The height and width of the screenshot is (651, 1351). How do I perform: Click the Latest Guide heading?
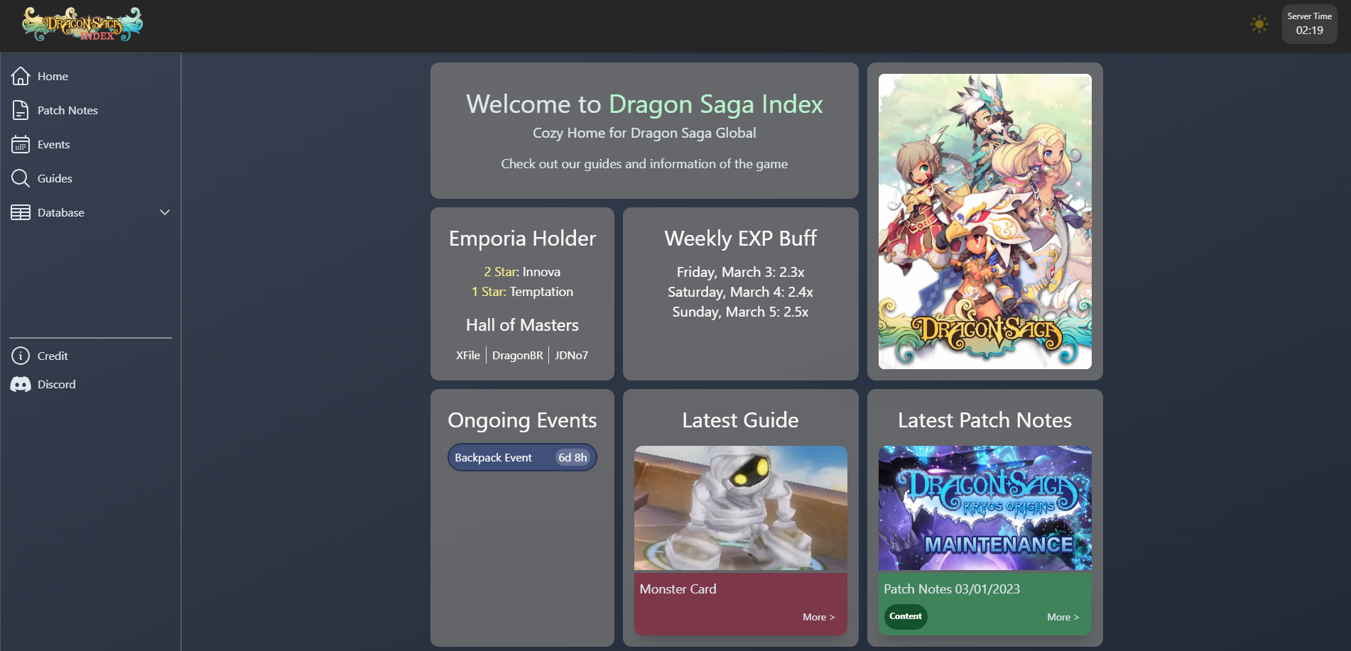[740, 420]
